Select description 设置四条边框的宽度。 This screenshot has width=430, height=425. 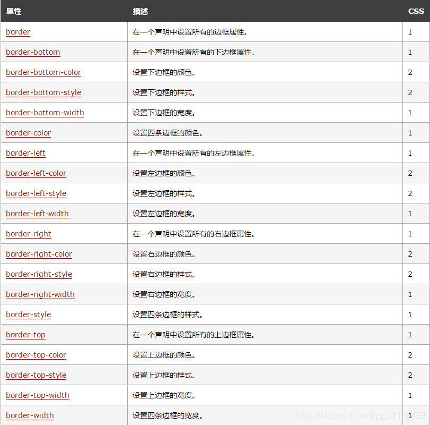click(168, 415)
